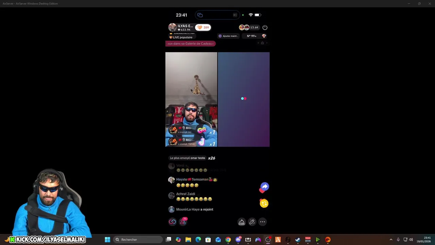Open Google Chrome from the taskbar
The width and height of the screenshot is (435, 245).
click(x=228, y=240)
